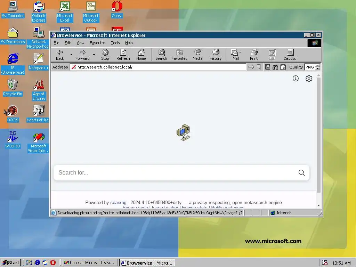The height and width of the screenshot is (267, 356).
Task: Select the Opera desktop icon
Action: (x=117, y=9)
